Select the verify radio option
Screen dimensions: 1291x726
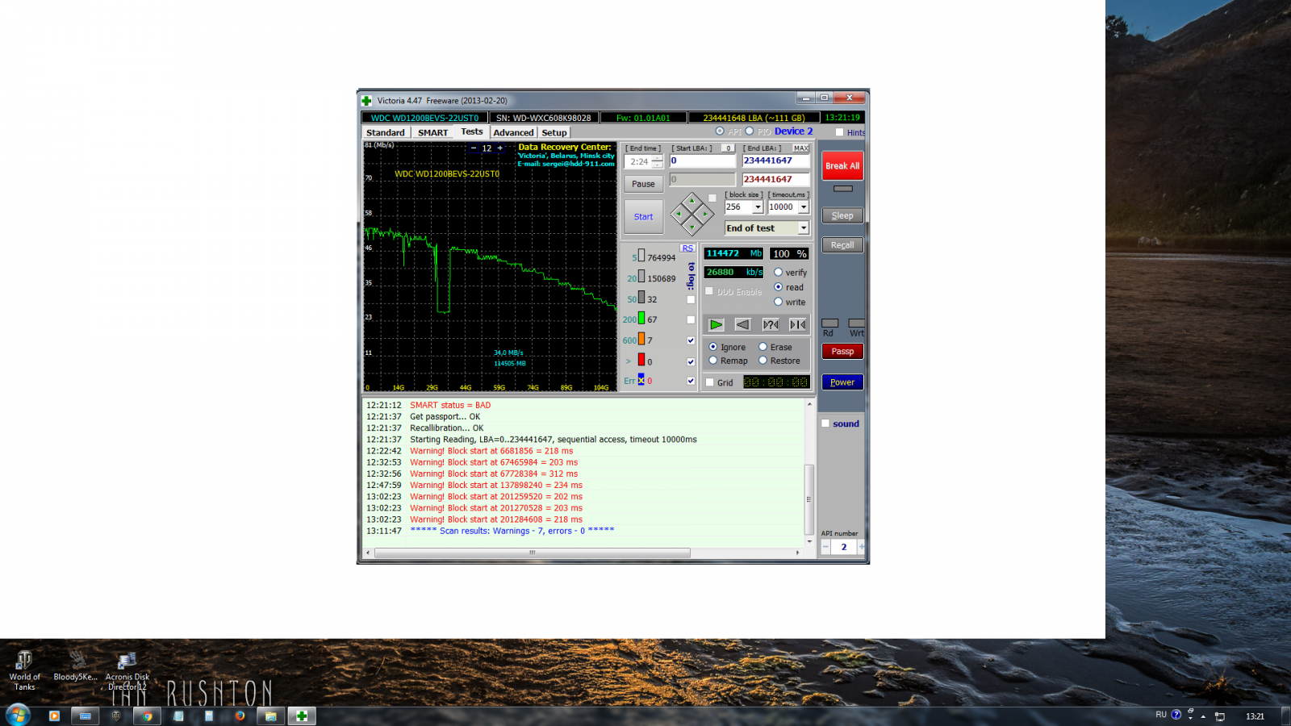779,273
